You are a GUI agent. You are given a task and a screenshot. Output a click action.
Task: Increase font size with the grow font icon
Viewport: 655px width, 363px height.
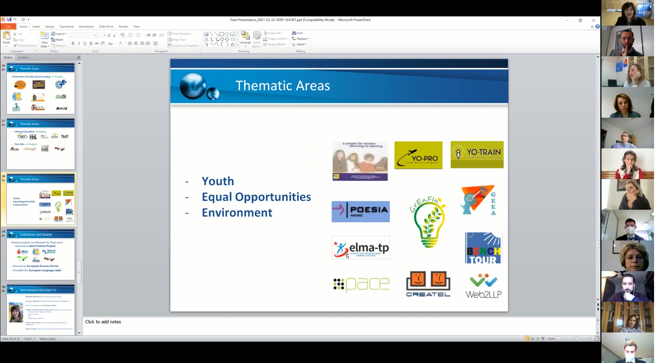pyautogui.click(x=109, y=35)
